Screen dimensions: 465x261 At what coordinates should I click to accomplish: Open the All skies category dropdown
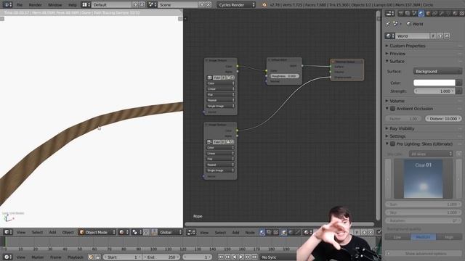coord(431,154)
